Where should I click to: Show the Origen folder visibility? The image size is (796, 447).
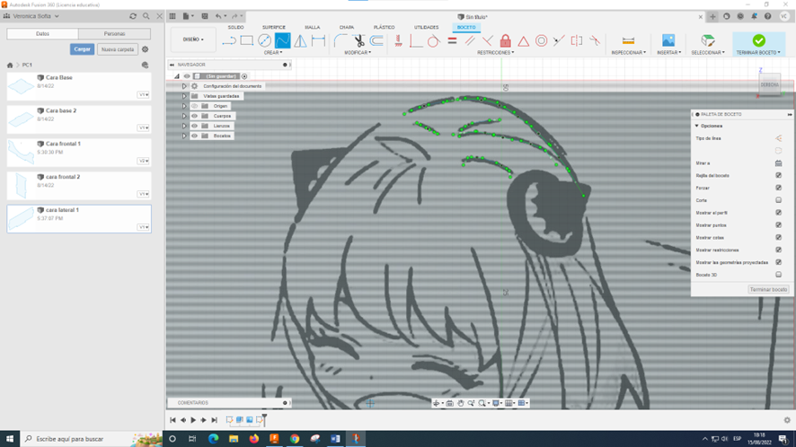click(194, 106)
